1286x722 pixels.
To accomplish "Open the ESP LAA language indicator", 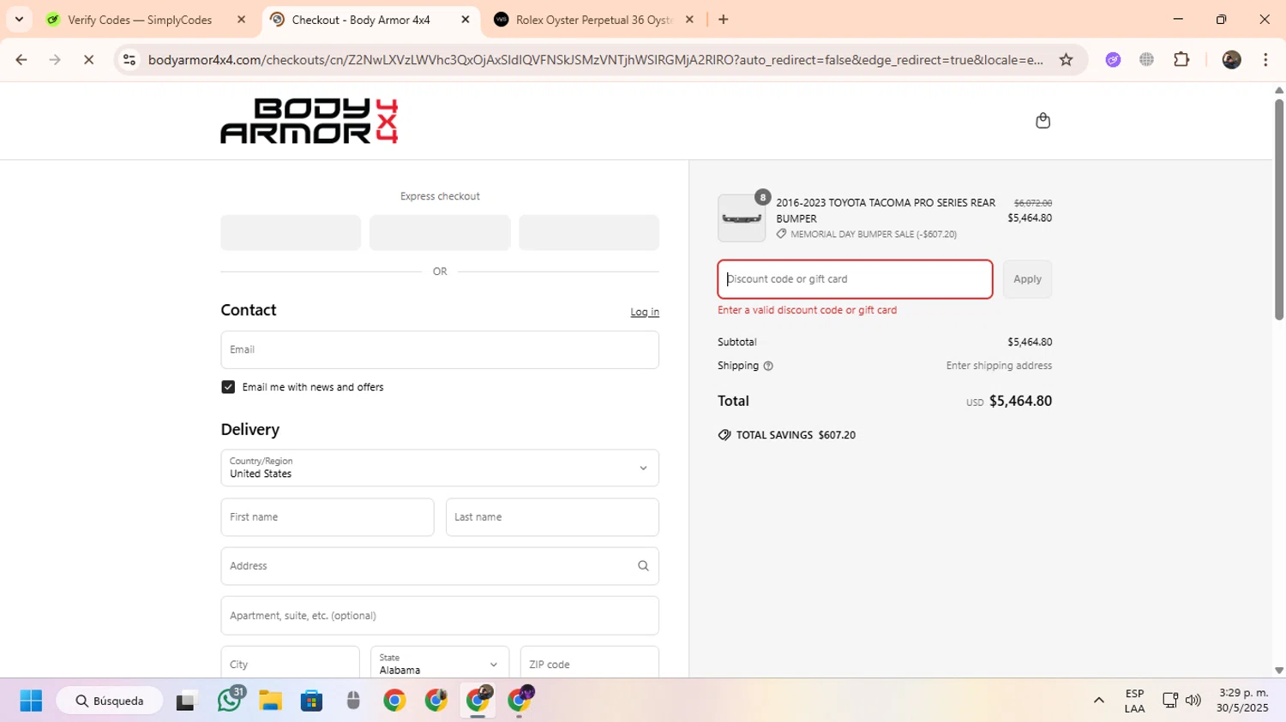I will (1134, 701).
